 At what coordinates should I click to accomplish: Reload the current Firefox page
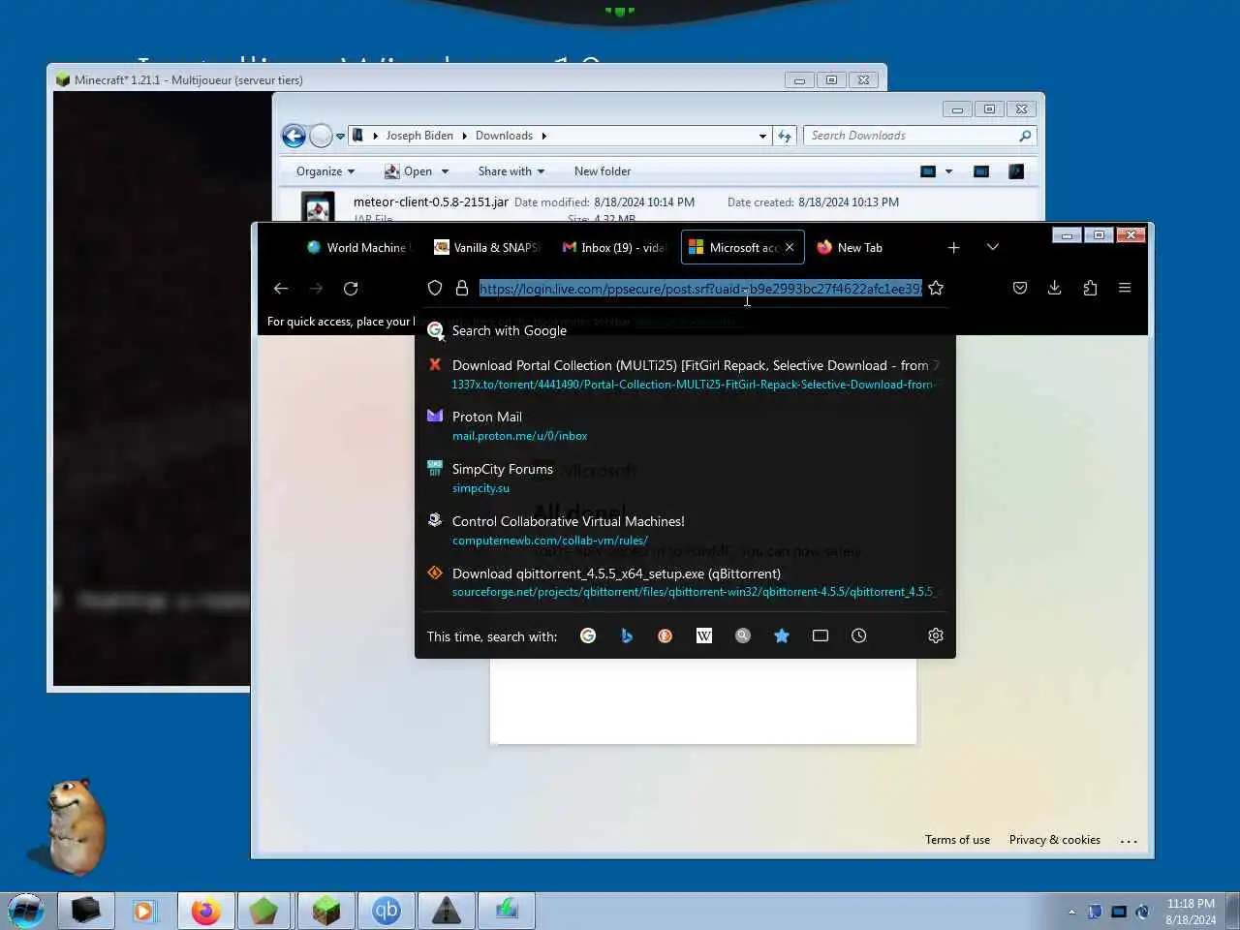point(351,288)
